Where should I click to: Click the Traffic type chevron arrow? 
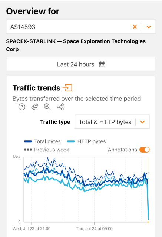[x=142, y=122]
